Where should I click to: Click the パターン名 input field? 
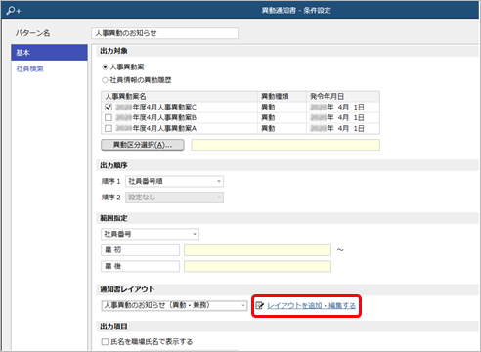coord(164,33)
